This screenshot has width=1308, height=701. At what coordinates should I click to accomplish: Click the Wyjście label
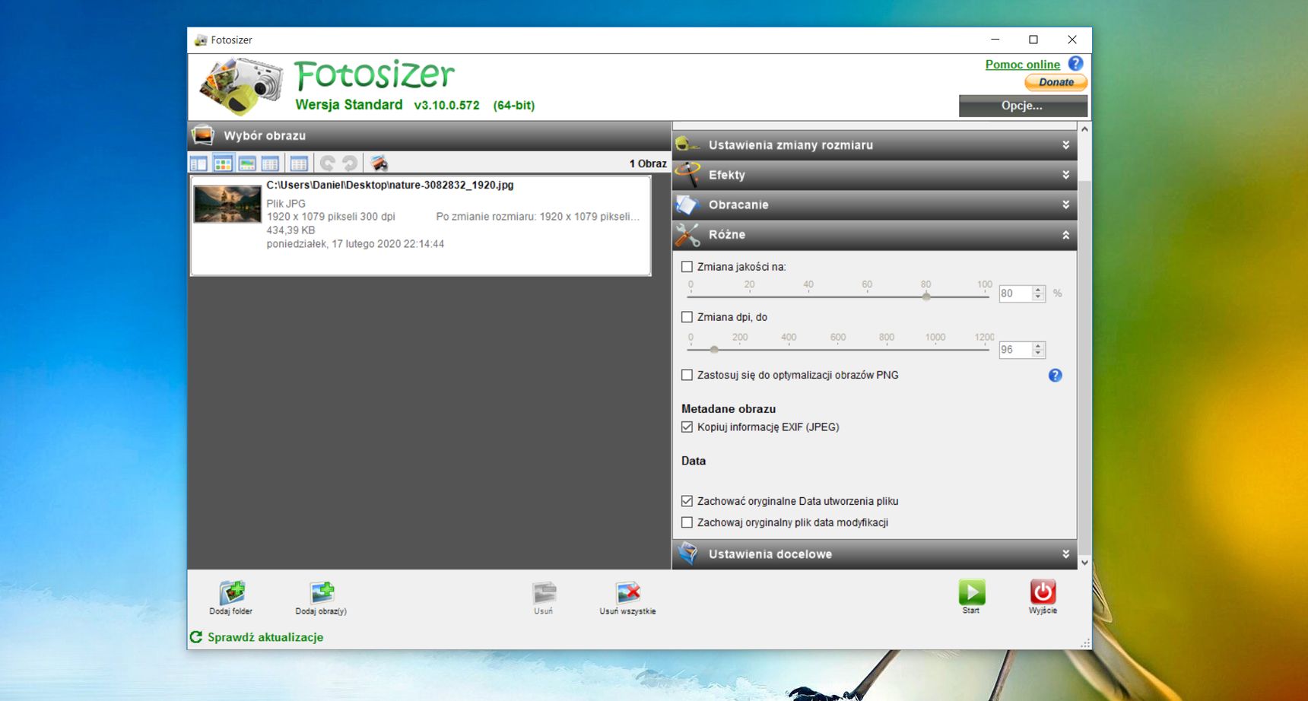tap(1043, 611)
